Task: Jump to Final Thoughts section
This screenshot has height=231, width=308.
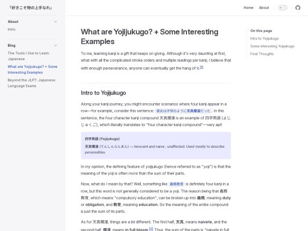Action: pyautogui.click(x=262, y=54)
